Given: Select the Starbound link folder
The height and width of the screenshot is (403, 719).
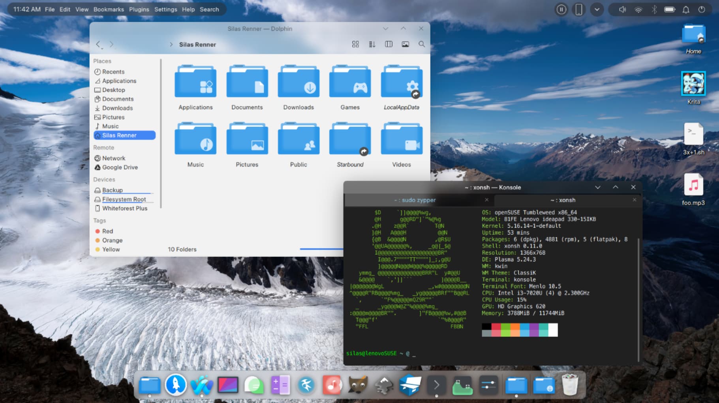Looking at the screenshot, I should point(350,145).
